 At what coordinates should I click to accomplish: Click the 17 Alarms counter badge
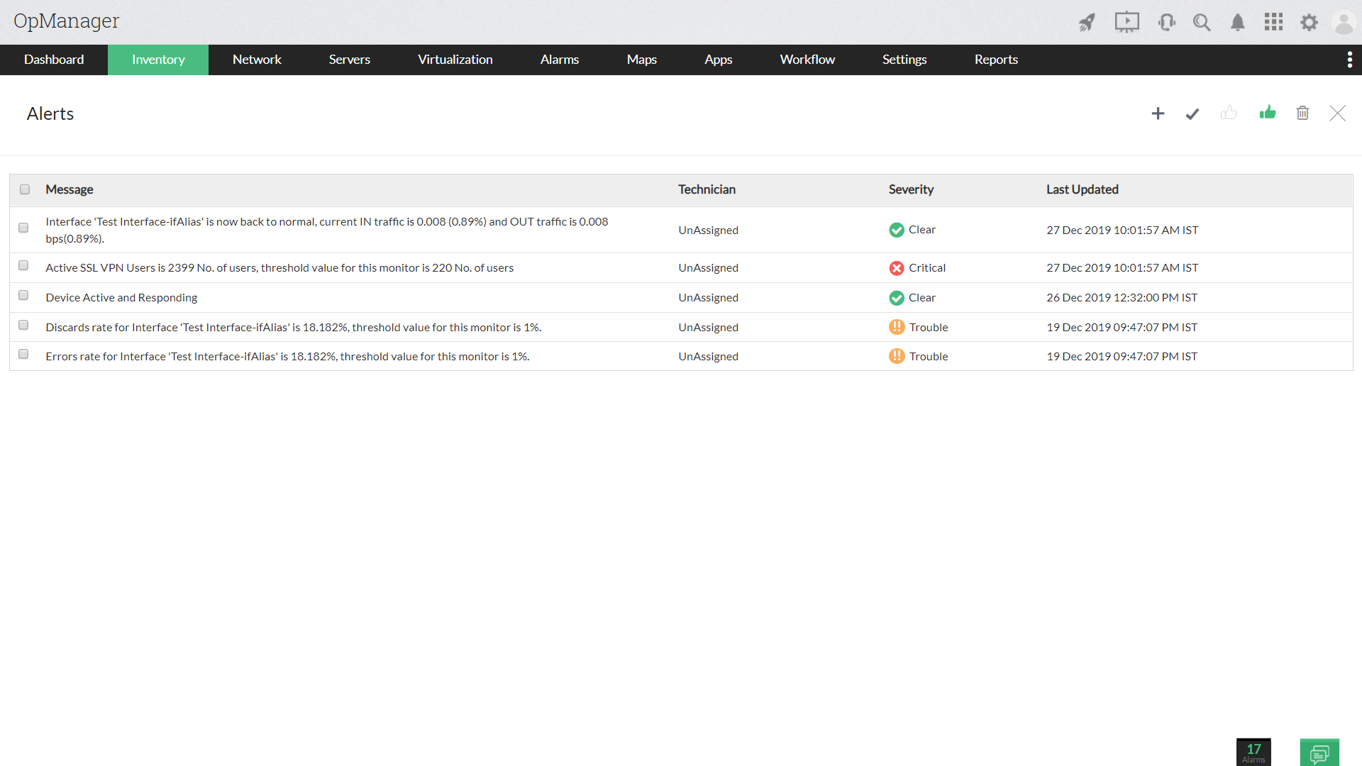coord(1253,753)
